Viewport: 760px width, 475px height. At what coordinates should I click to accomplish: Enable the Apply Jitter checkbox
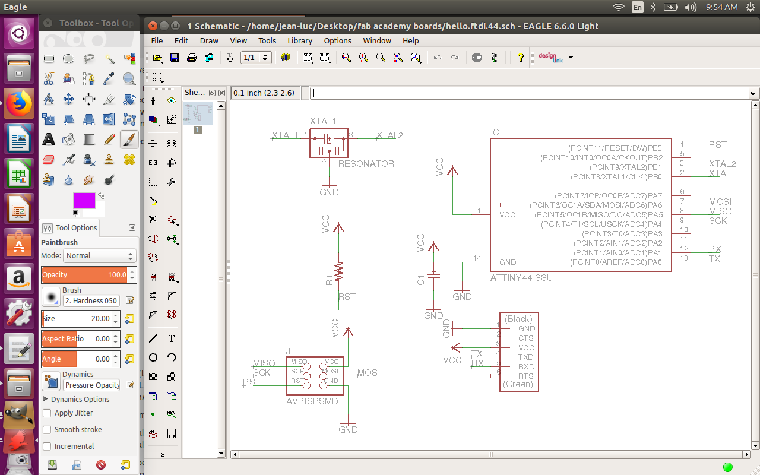coord(47,413)
